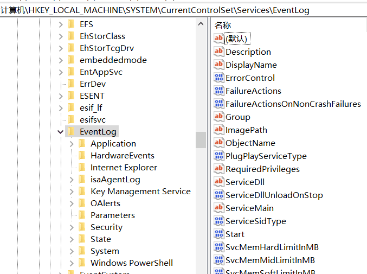Select the DisplayName registry value
This screenshot has width=367, height=274.
[x=251, y=65]
